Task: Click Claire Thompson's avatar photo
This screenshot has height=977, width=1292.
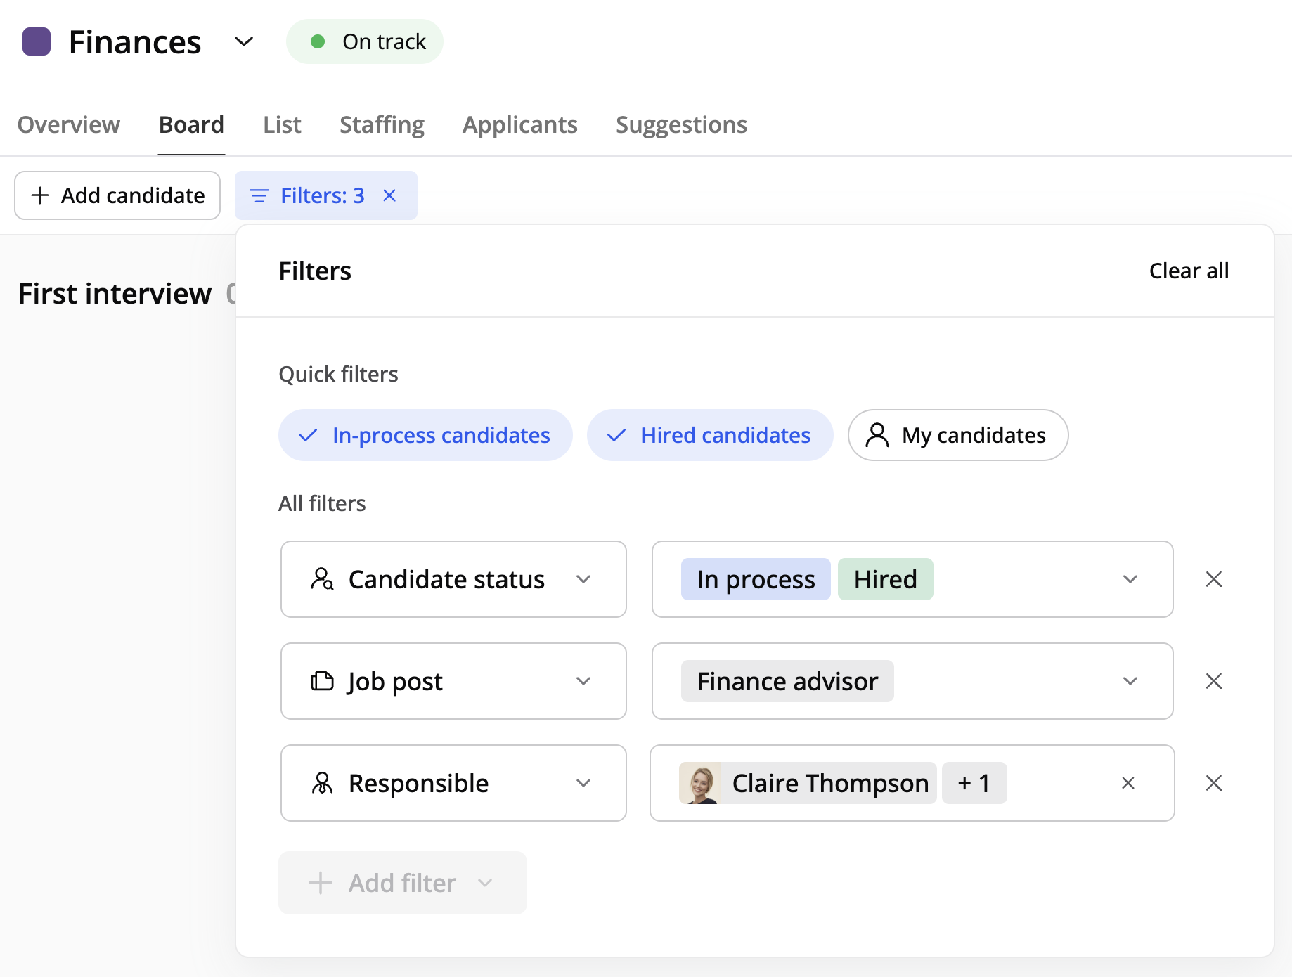Action: (x=699, y=783)
